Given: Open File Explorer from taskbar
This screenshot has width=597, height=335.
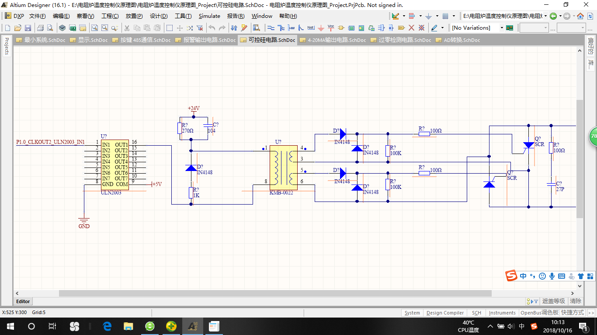Looking at the screenshot, I should coord(128,326).
